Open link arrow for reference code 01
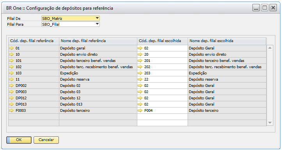The height and width of the screenshot is (150, 282). pos(11,48)
